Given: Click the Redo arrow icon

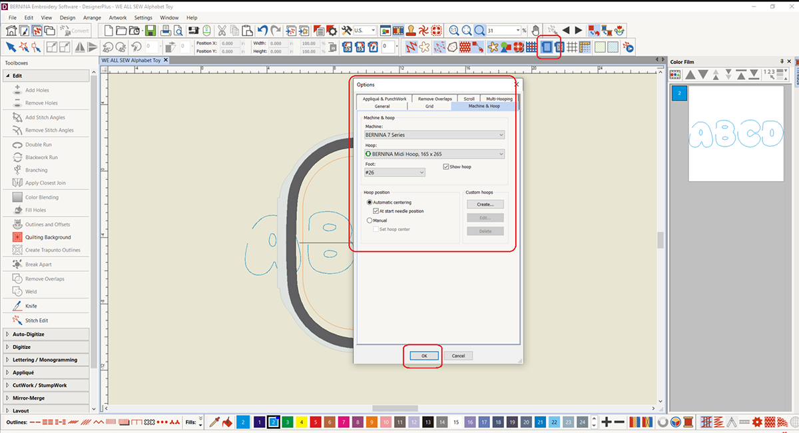Looking at the screenshot, I should point(275,31).
